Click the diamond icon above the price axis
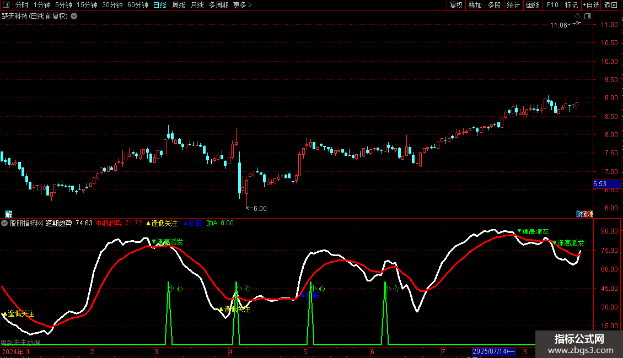Image resolution: width=623 pixels, height=358 pixels. pos(578,17)
